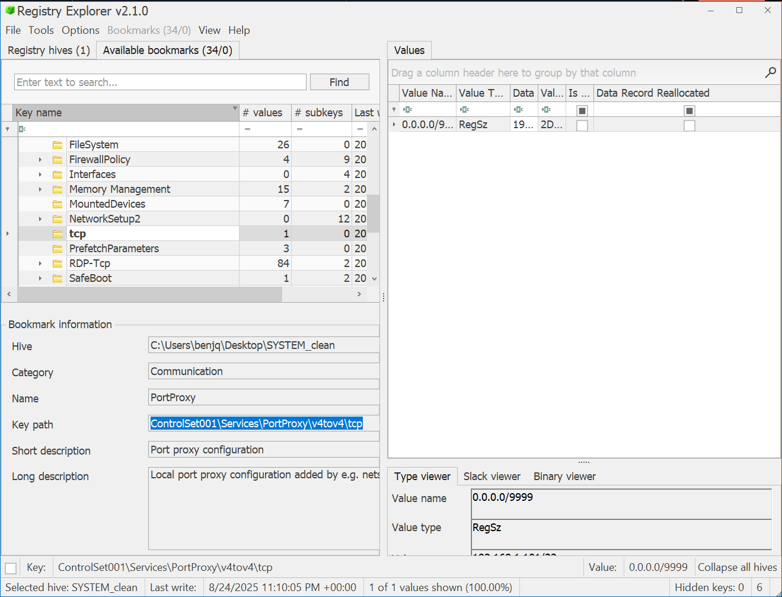Click Collapse all hives in status bar
This screenshot has height=597, width=782.
click(x=737, y=567)
